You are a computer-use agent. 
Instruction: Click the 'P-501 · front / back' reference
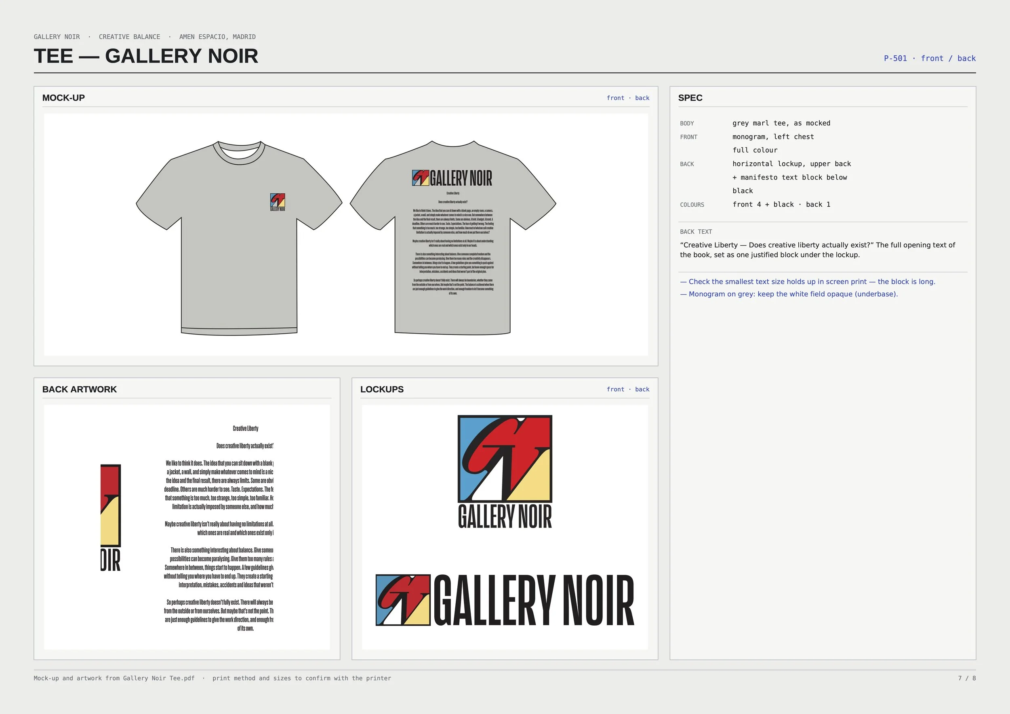pos(930,59)
